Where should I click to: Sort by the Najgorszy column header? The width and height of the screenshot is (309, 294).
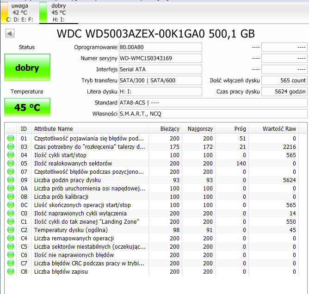198,129
